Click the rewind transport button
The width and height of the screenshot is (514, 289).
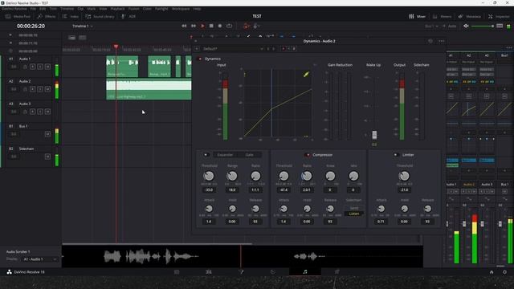(184, 26)
